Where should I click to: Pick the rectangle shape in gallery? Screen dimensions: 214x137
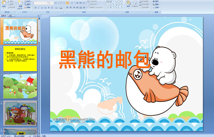click(119, 2)
